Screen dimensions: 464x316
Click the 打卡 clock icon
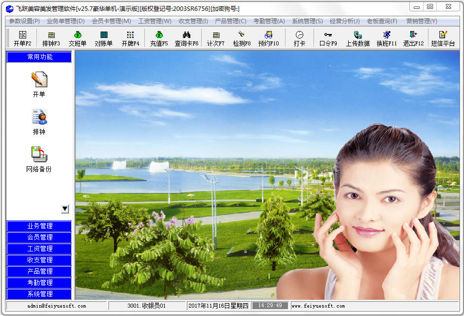coord(299,38)
